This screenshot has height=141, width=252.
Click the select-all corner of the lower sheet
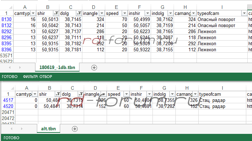point(13,88)
